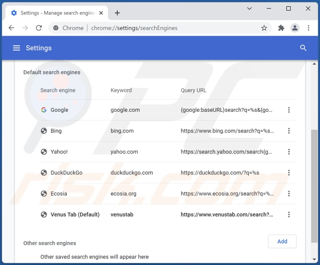Go back using the back arrow
Screen dimensions: 320x265
tap(11, 28)
